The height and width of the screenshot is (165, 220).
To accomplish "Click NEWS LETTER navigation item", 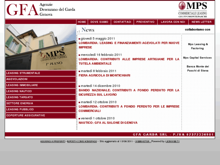I will [202, 22].
